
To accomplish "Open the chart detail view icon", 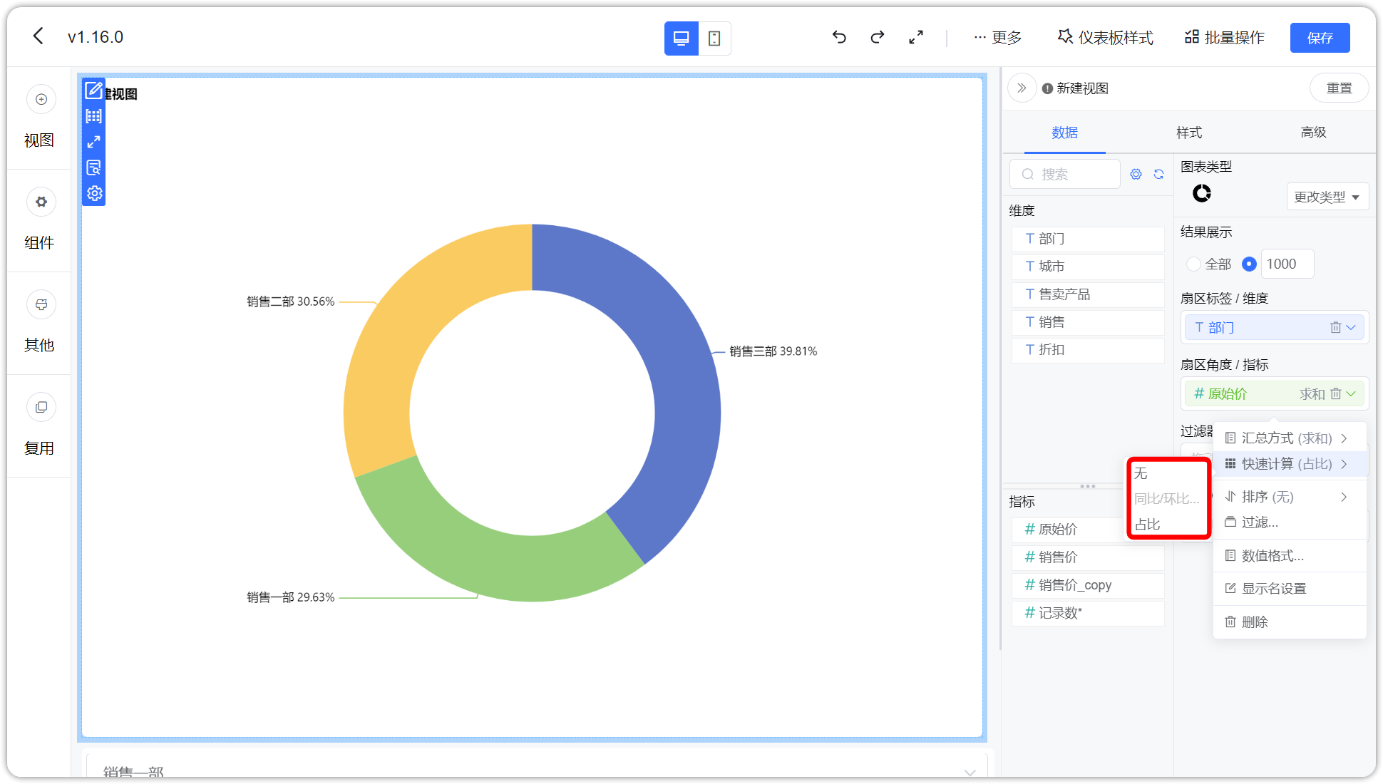I will (x=93, y=167).
